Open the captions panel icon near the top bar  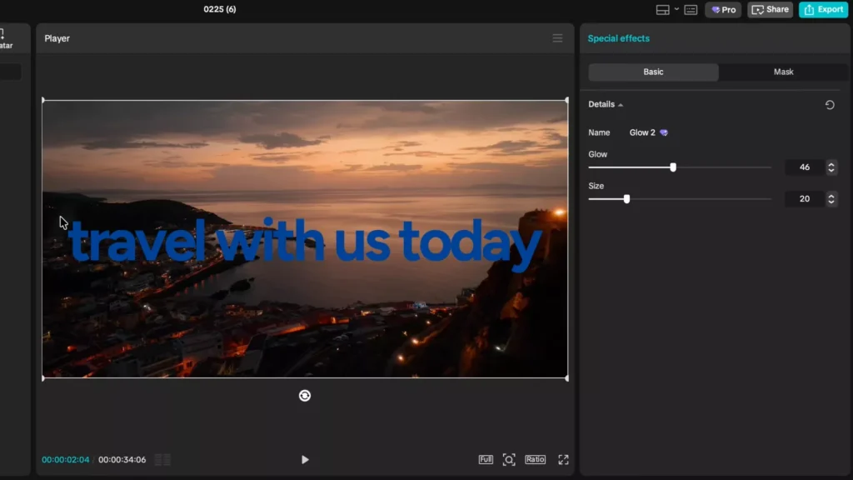point(691,9)
